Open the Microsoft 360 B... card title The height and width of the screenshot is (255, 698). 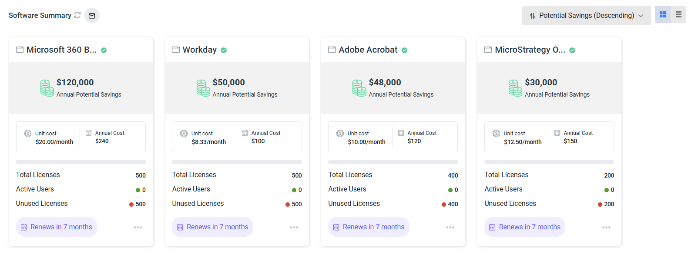pyautogui.click(x=62, y=50)
